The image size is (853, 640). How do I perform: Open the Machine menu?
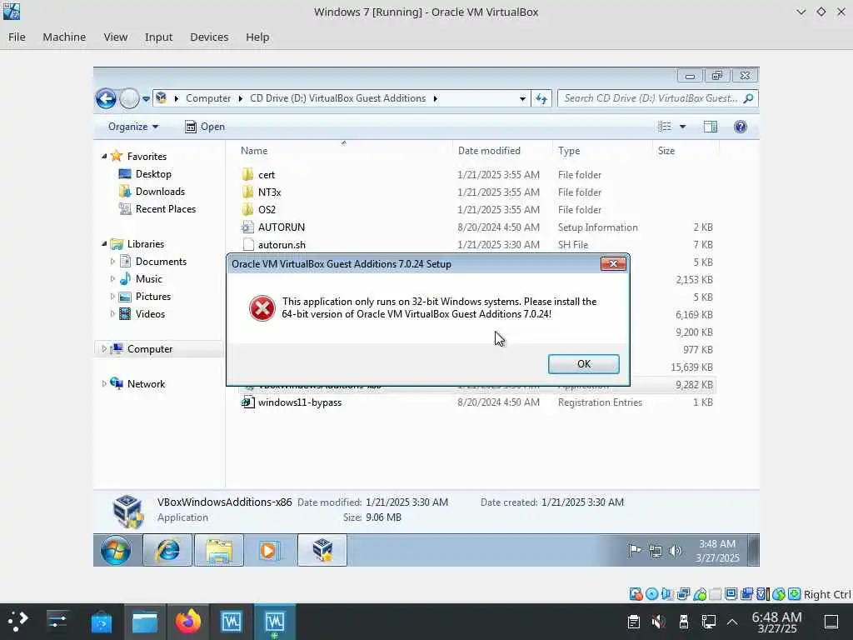(64, 37)
